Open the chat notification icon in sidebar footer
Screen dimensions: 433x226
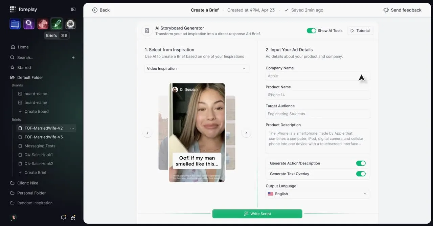pyautogui.click(x=63, y=217)
